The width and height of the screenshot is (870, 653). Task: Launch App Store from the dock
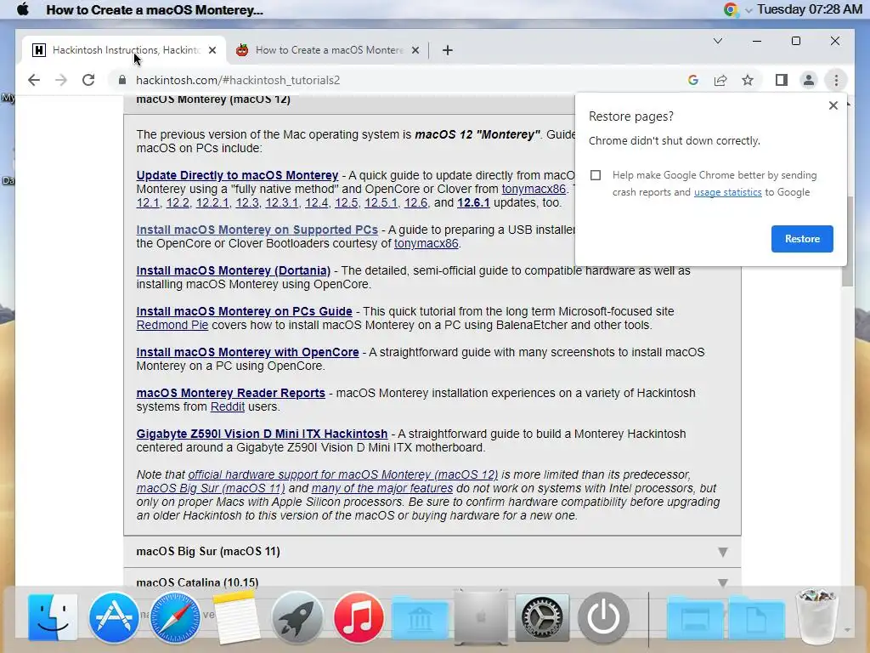[x=114, y=617]
